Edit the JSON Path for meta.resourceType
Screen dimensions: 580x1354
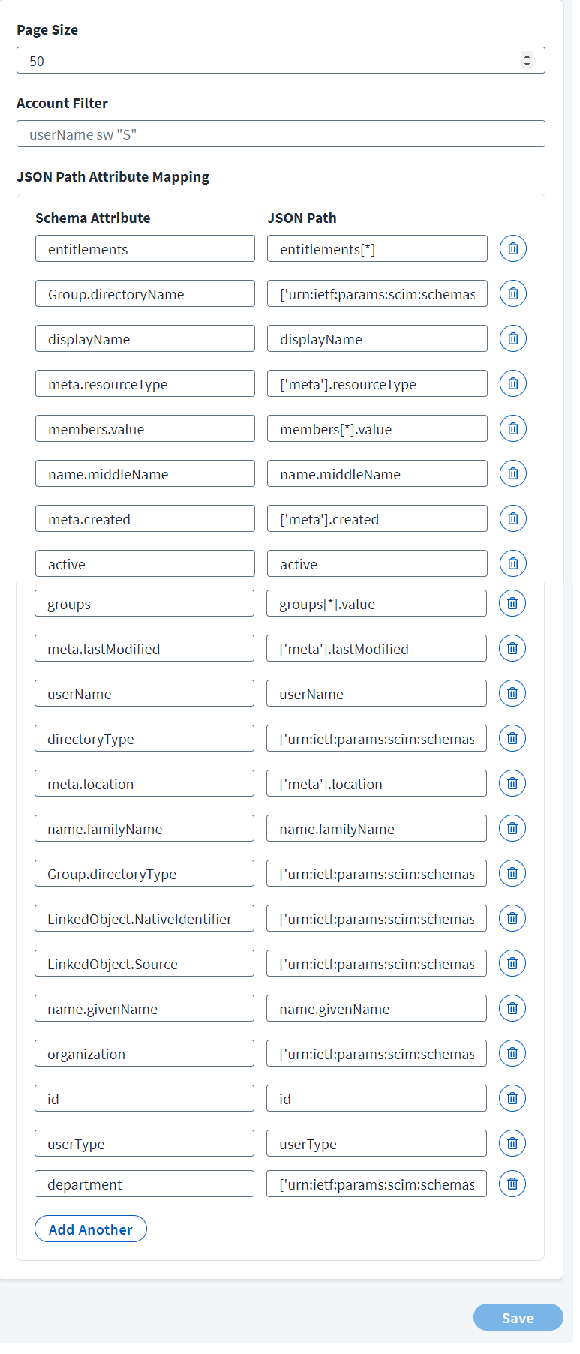click(377, 383)
